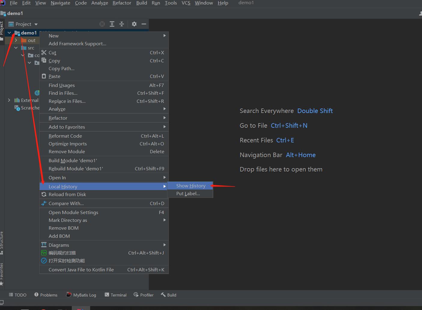Viewport: 422px width, 310px height.
Task: Choose Replace in Files...
Action: coord(104,101)
